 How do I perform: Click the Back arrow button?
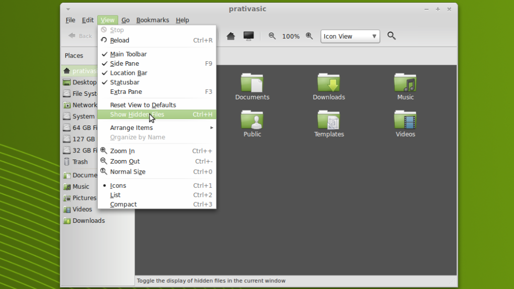tap(80, 36)
